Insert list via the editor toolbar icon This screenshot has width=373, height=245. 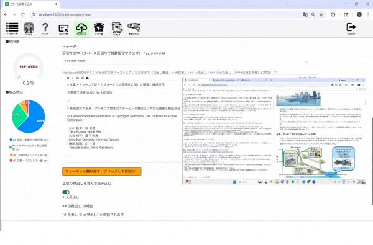coord(82,78)
